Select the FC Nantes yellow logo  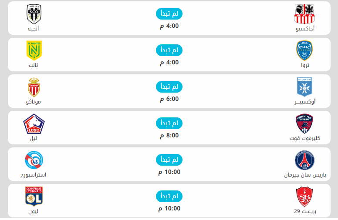34,50
